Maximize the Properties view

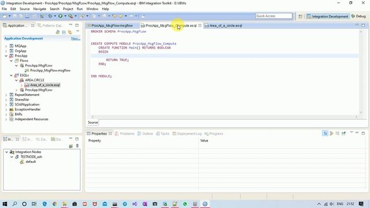tap(363, 133)
